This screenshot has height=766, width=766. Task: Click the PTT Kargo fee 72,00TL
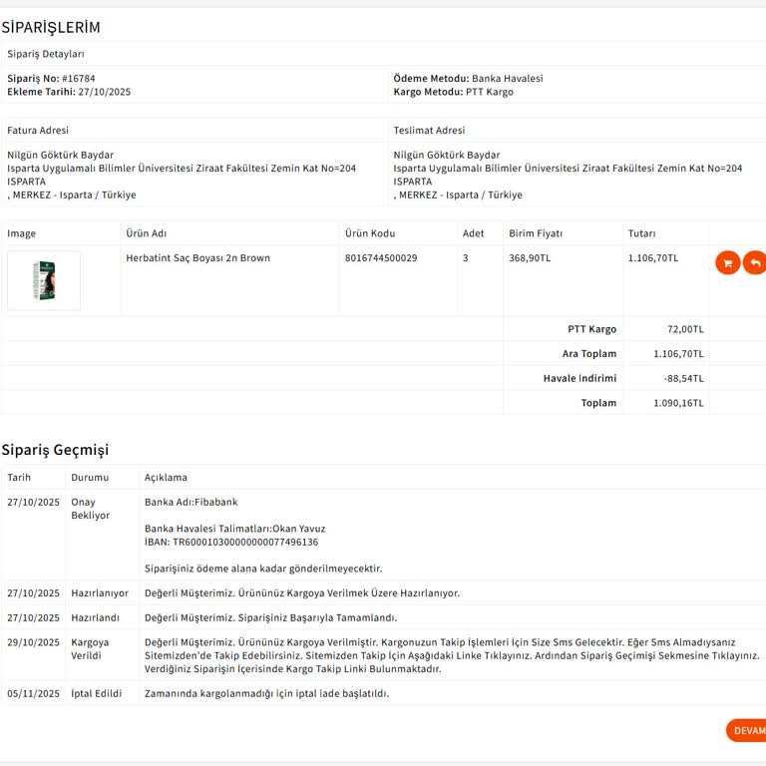point(684,329)
